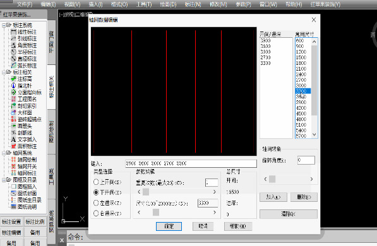
Task: Click the 角度标注 angle dimension icon
Action: coord(13,45)
